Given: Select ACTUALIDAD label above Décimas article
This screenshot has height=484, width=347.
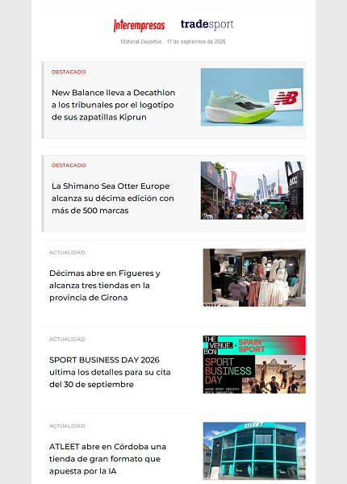Looking at the screenshot, I should (x=67, y=252).
